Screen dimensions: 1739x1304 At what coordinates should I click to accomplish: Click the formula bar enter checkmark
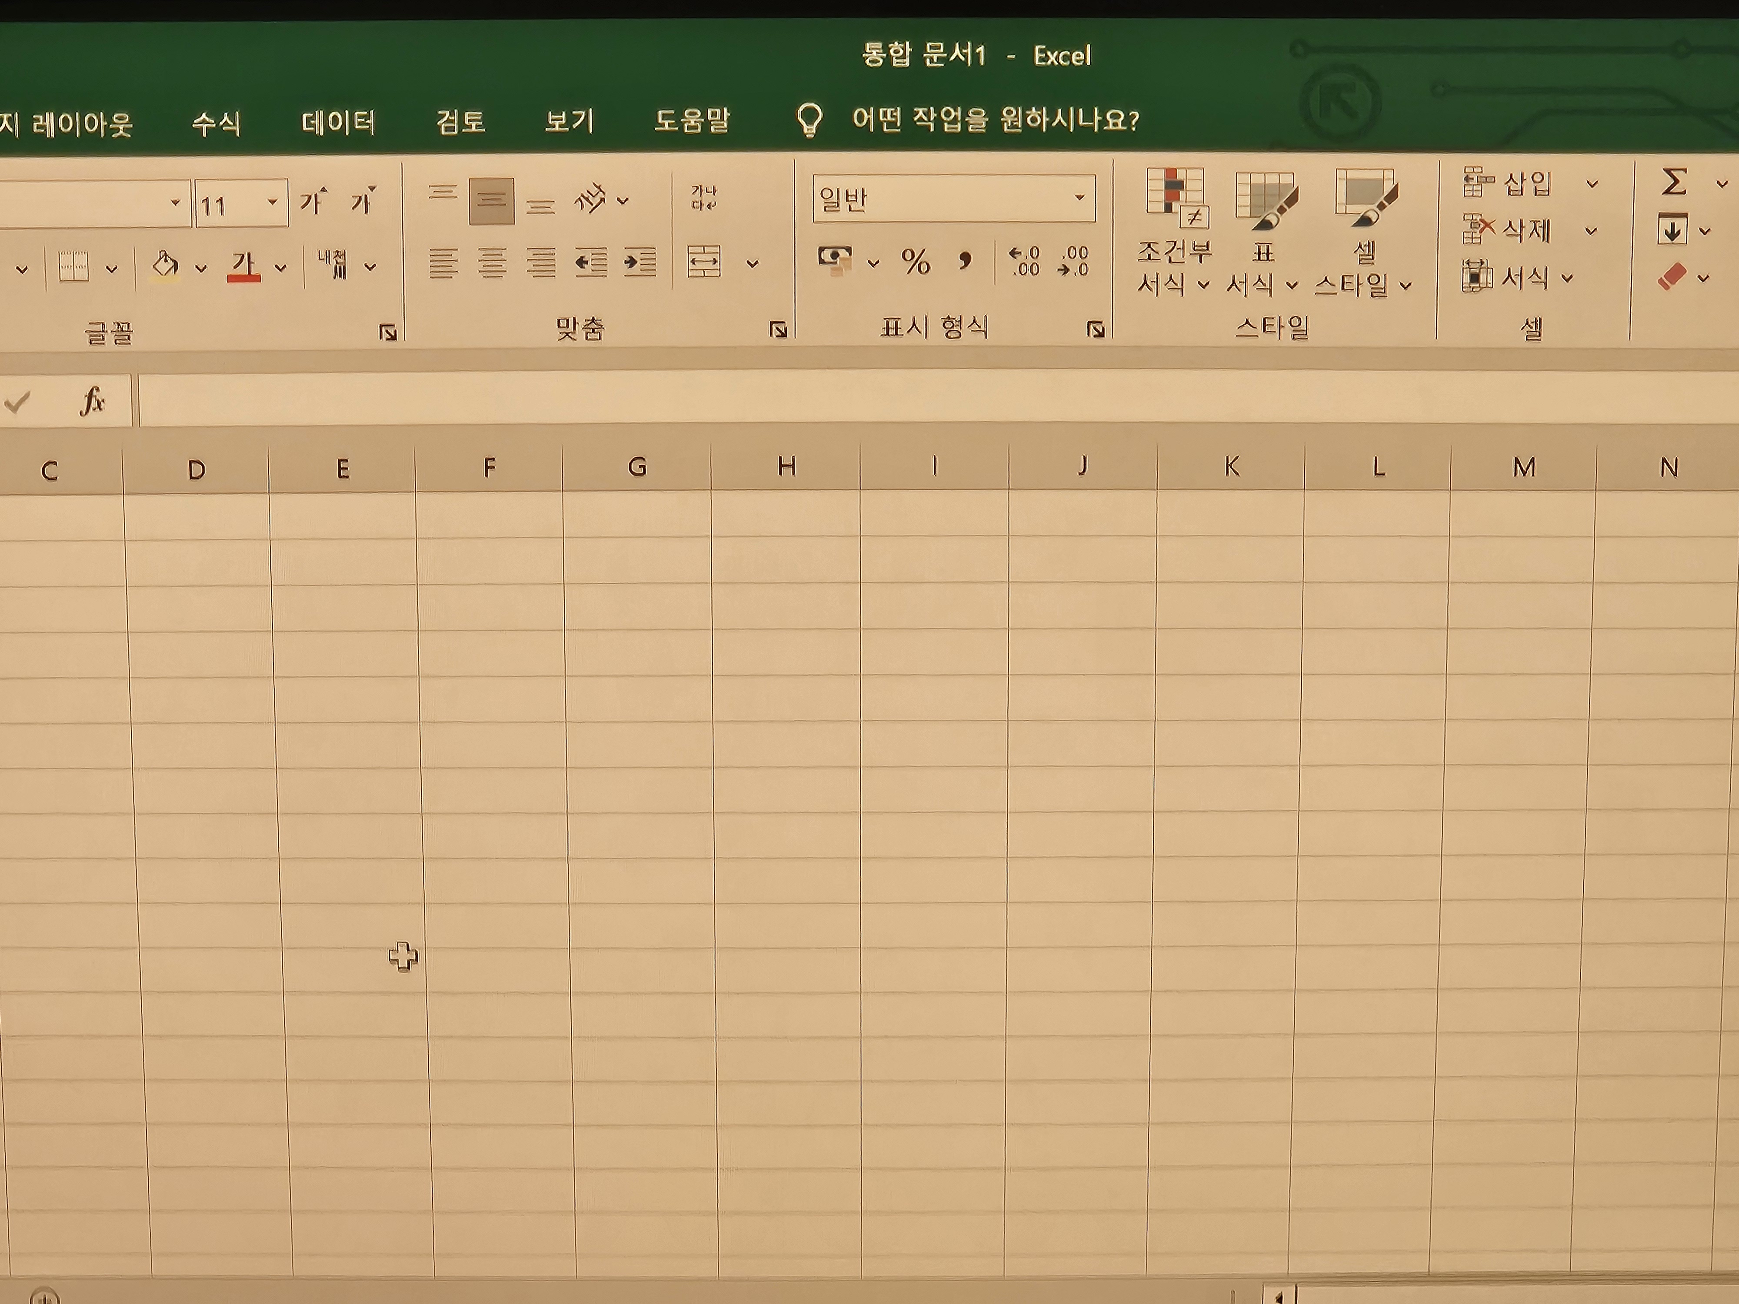point(17,403)
